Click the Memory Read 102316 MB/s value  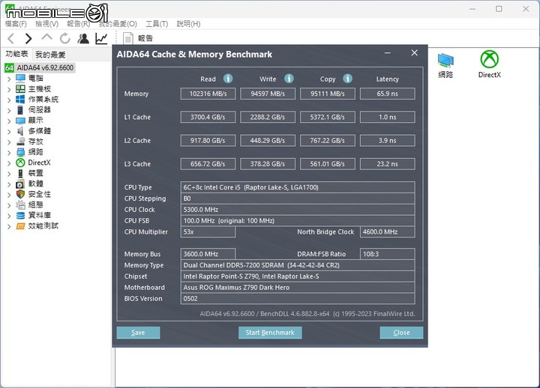[208, 94]
